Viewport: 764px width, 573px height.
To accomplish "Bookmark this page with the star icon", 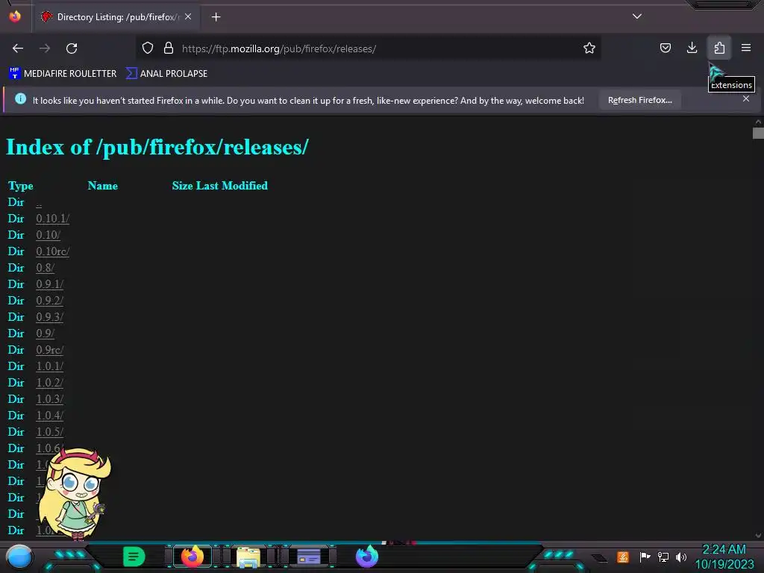I will click(x=589, y=48).
